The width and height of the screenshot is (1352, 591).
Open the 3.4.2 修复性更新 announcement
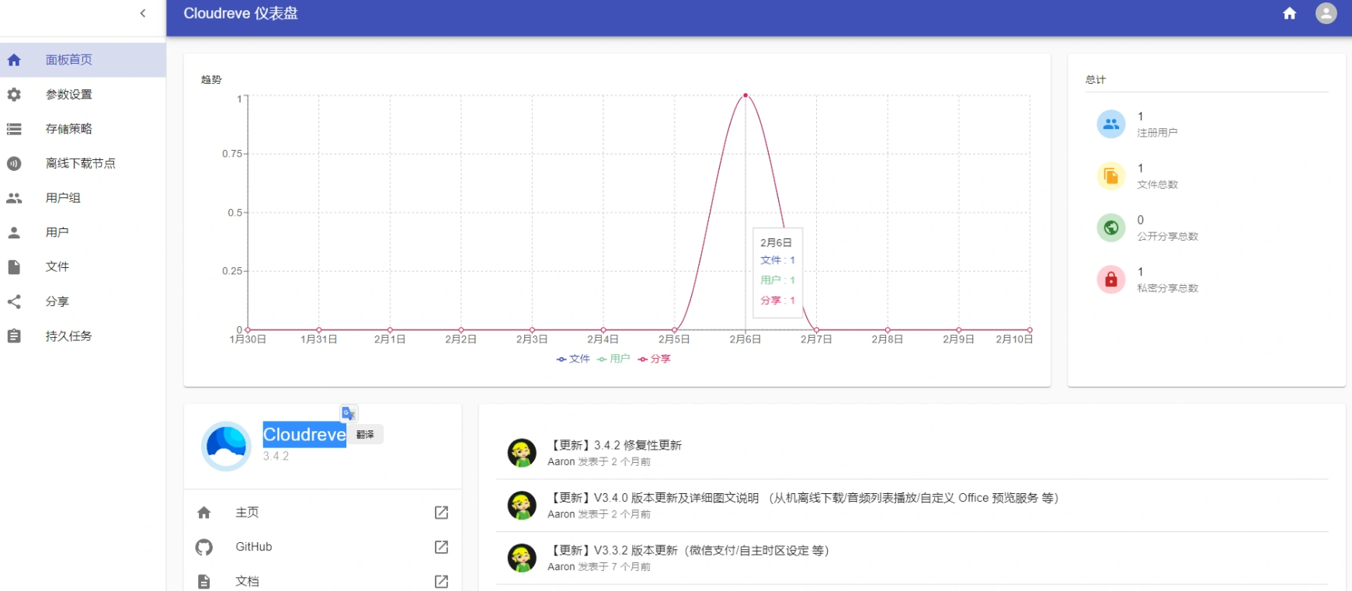tap(617, 445)
